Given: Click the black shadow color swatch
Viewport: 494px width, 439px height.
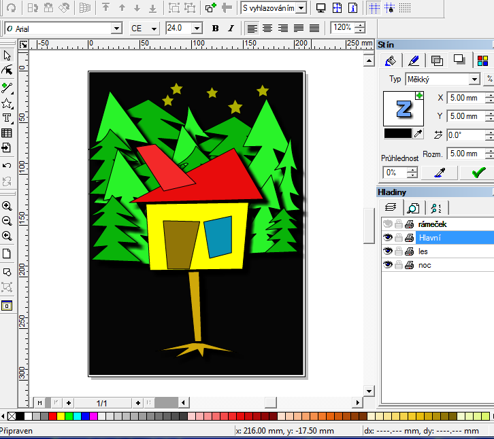Looking at the screenshot, I should pos(398,133).
